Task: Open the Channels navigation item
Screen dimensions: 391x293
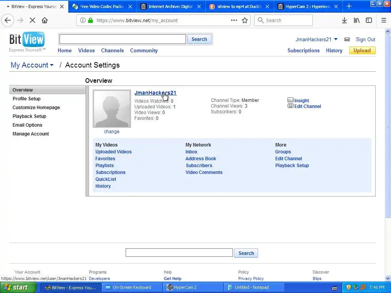Action: coord(113,51)
